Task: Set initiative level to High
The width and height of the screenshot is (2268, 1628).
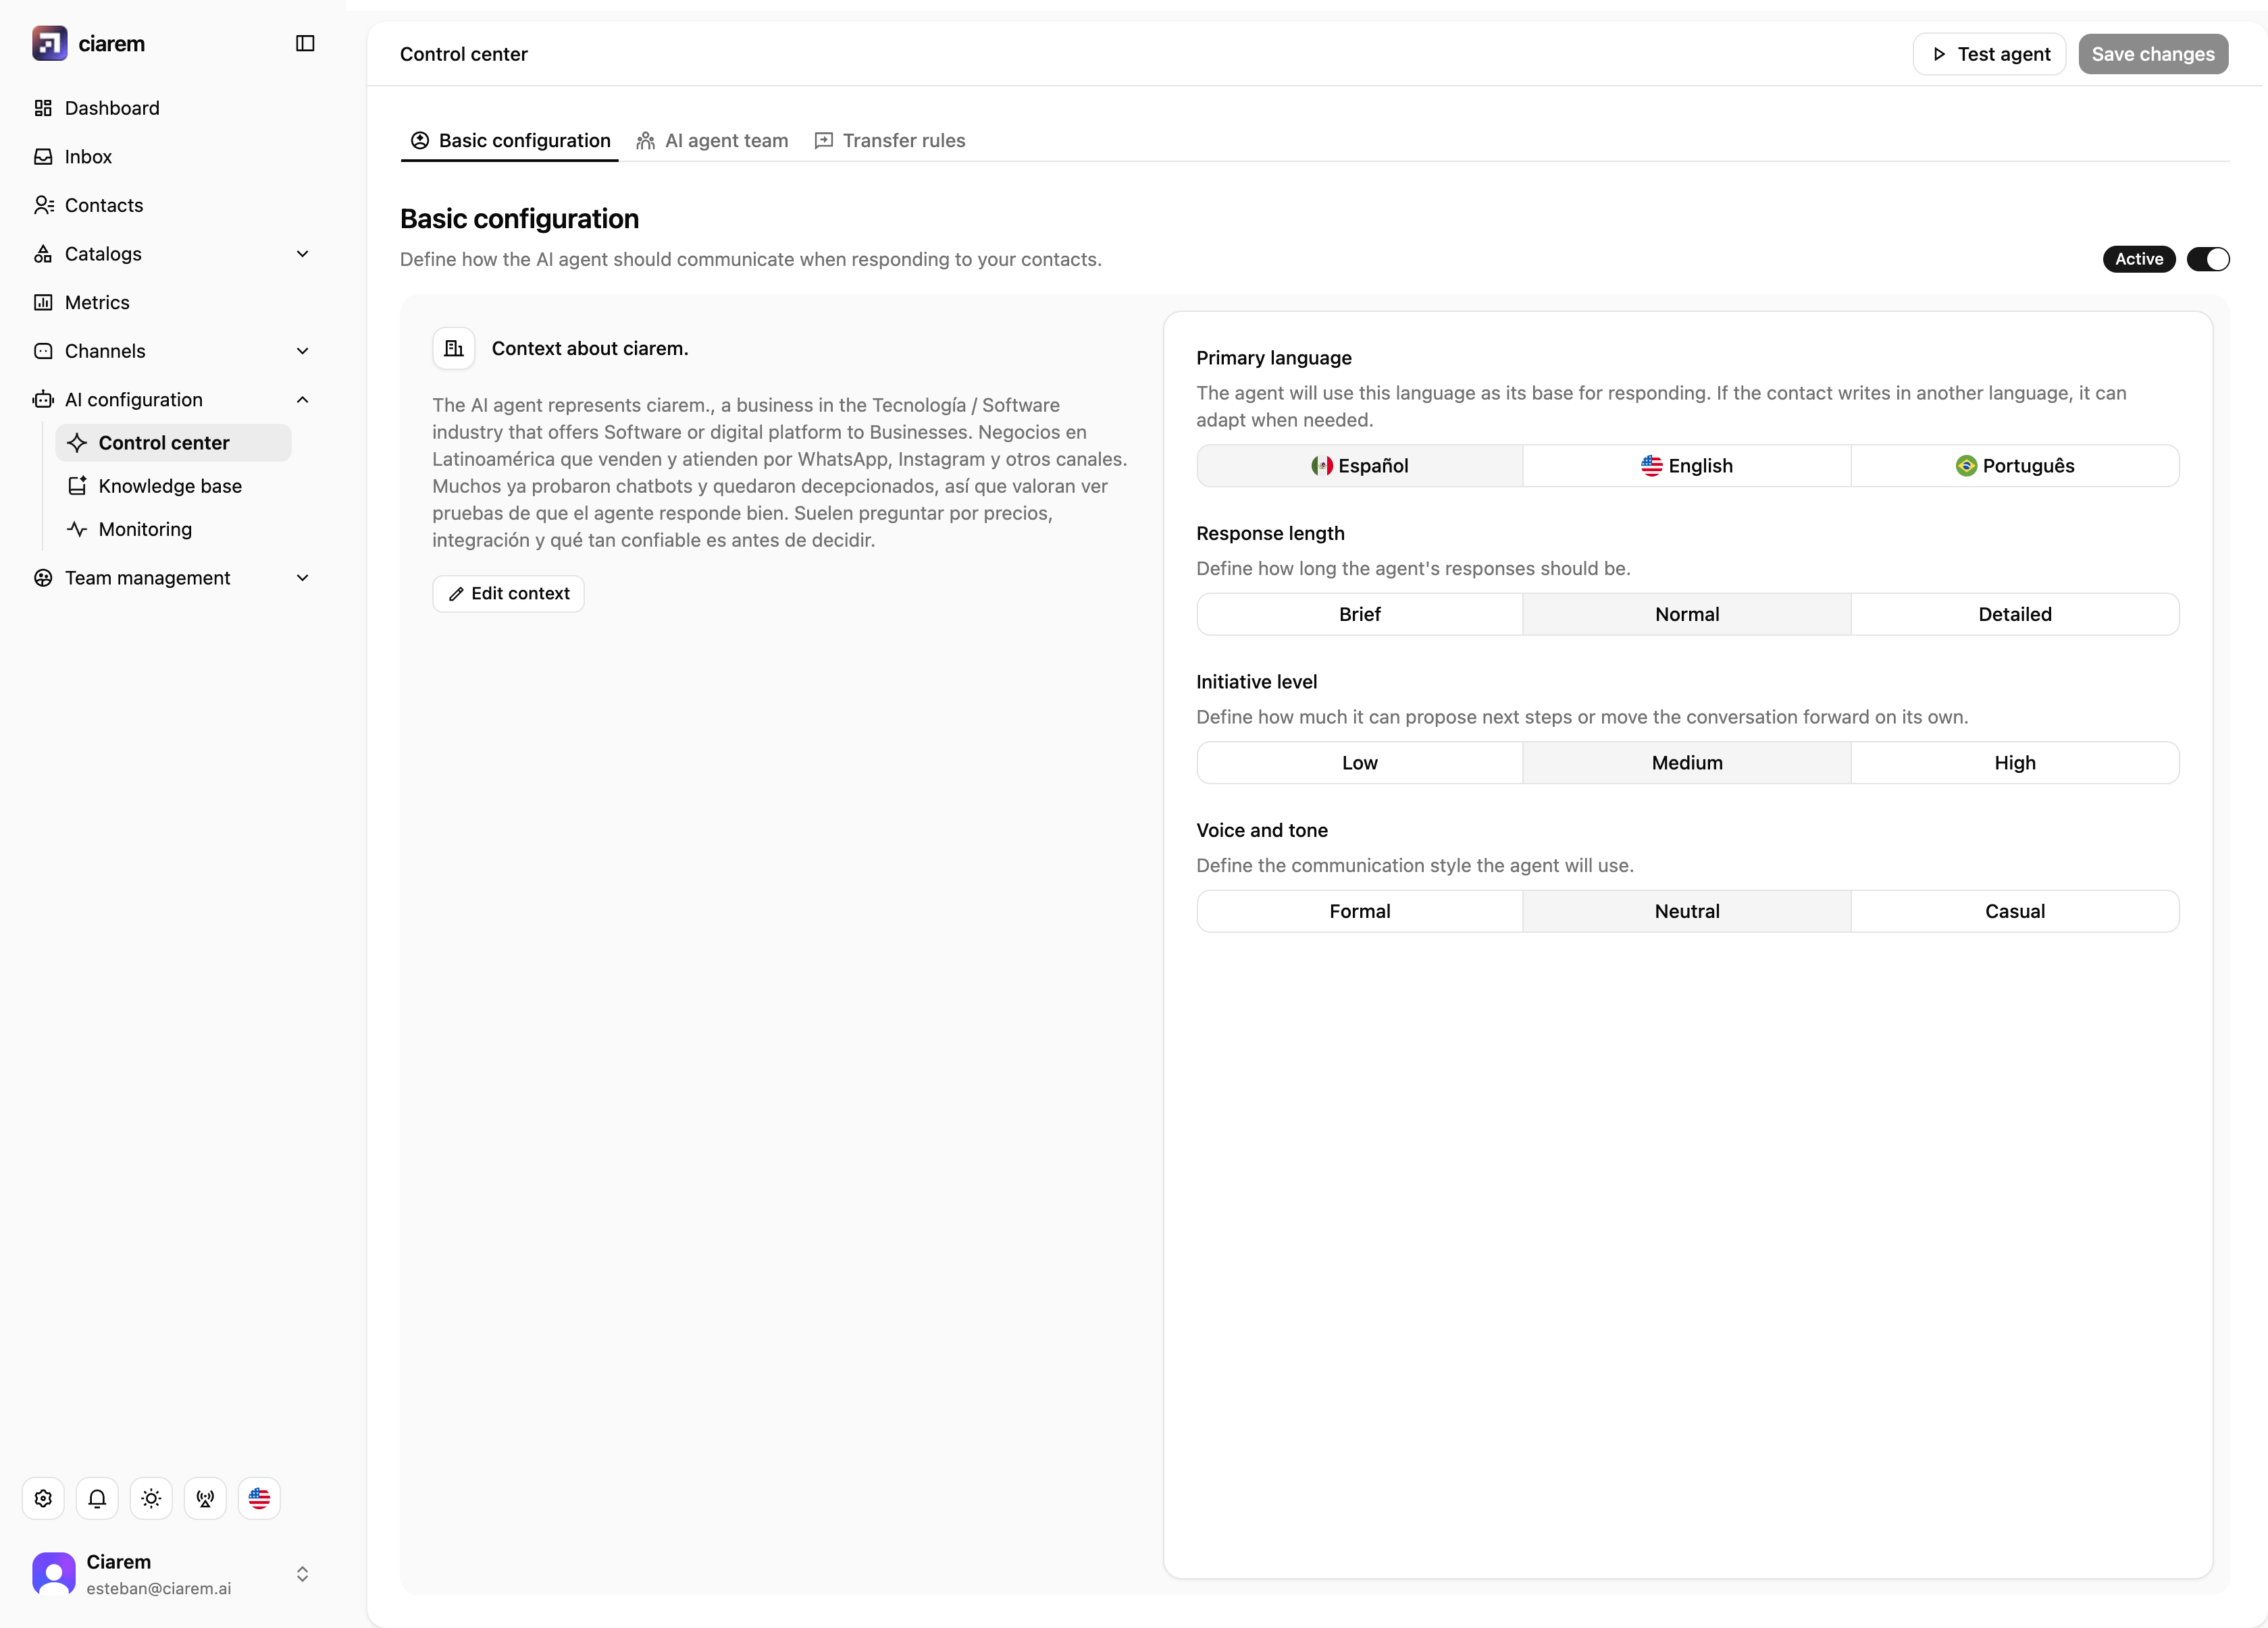Action: click(2015, 763)
